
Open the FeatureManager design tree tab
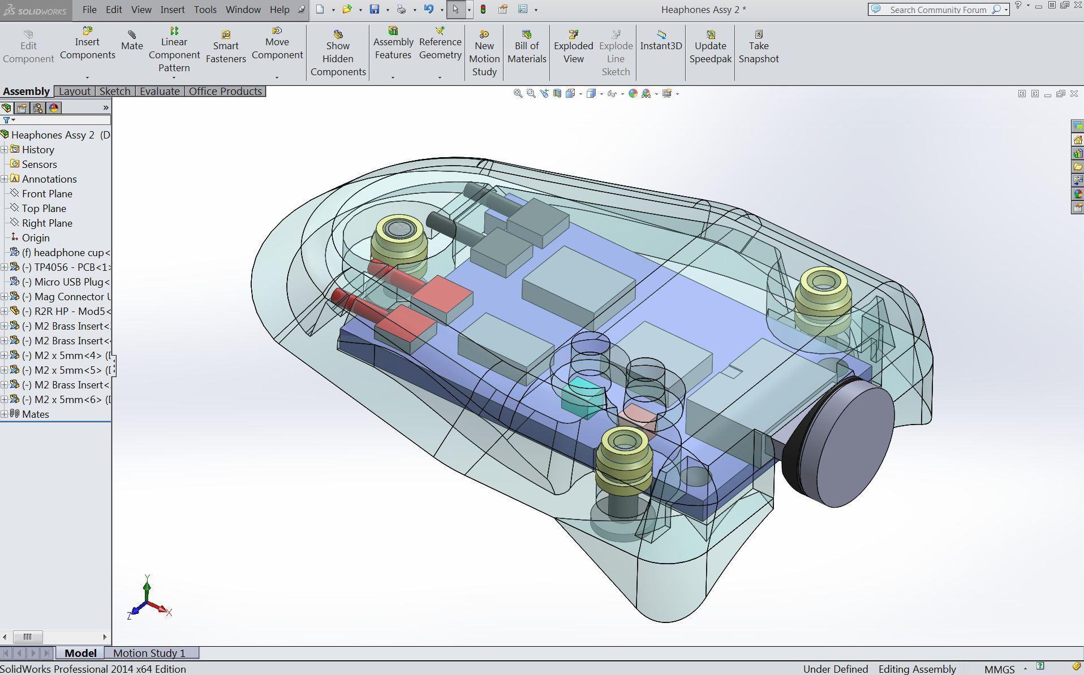pyautogui.click(x=6, y=107)
